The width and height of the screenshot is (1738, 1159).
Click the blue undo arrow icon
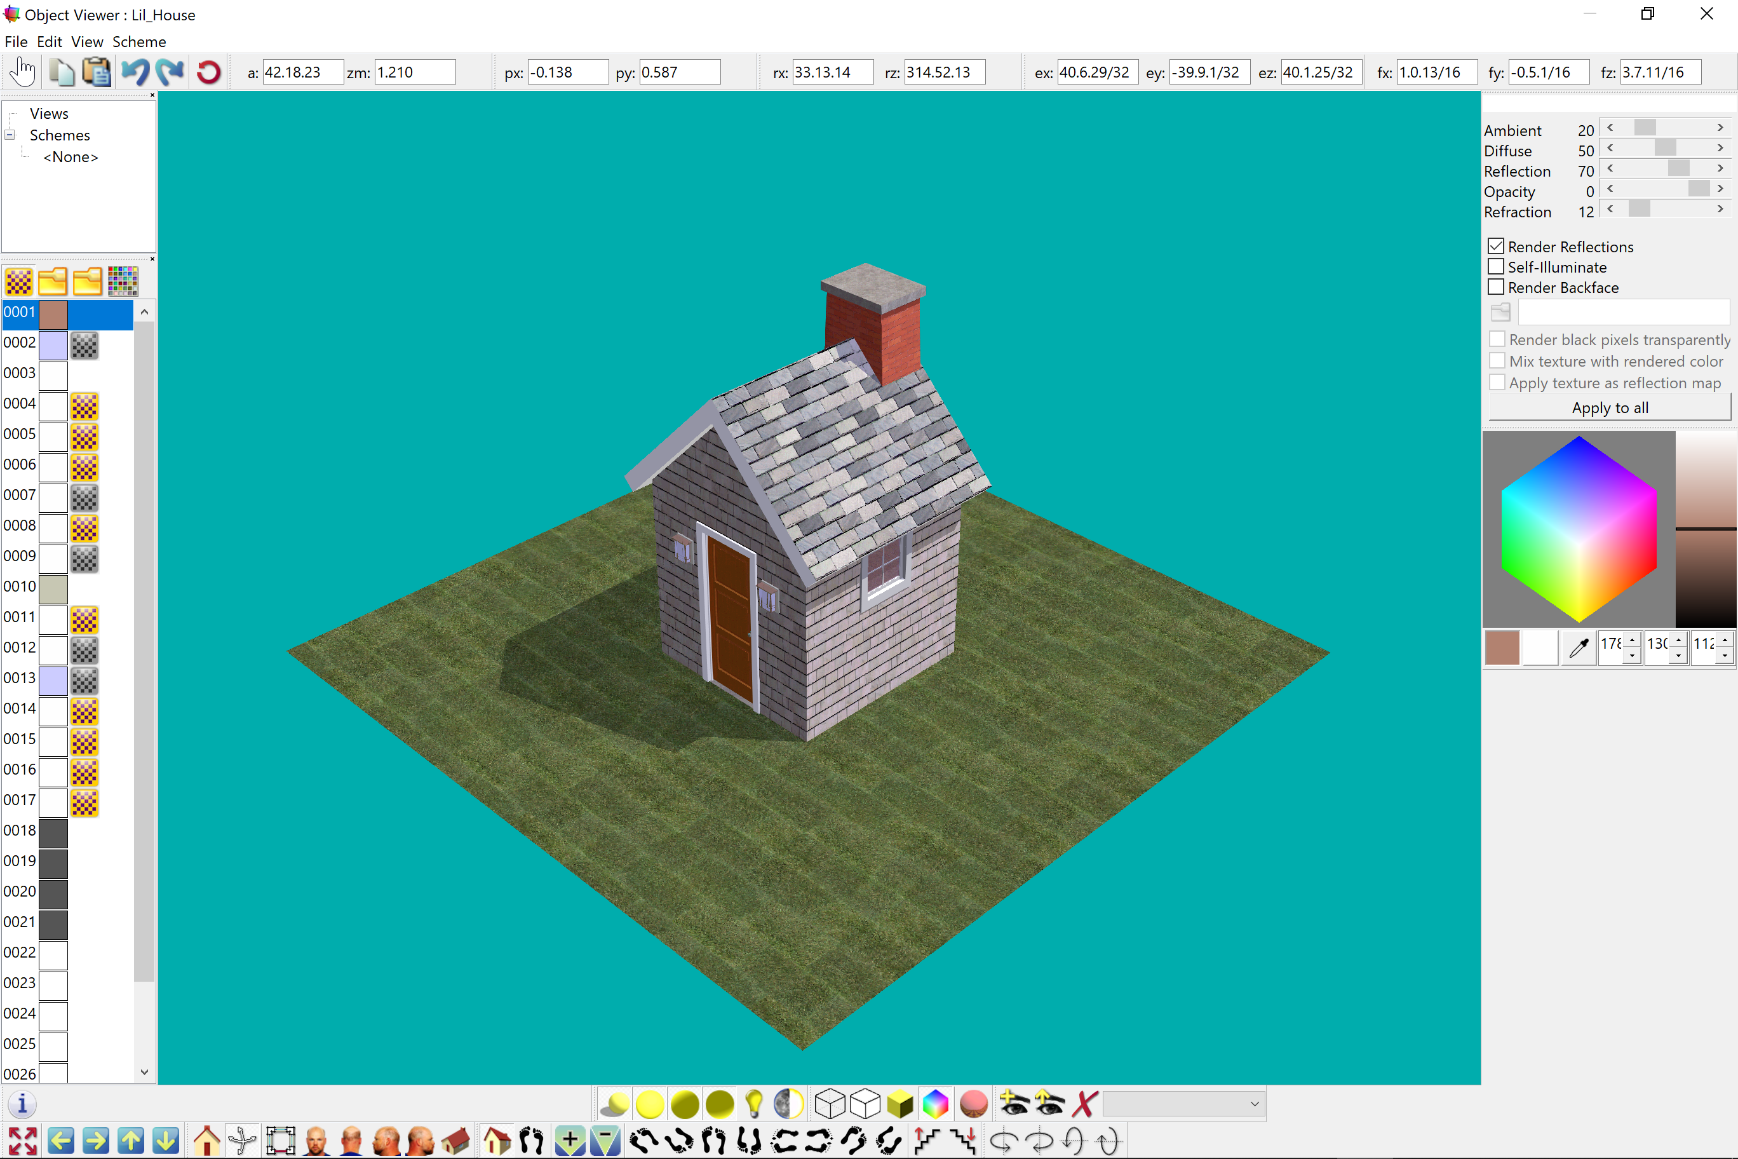pyautogui.click(x=135, y=72)
